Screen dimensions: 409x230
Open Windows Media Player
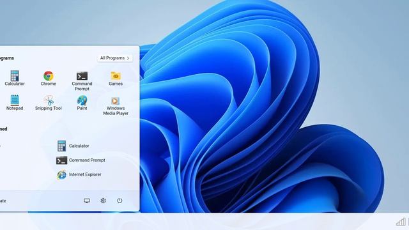(x=116, y=106)
